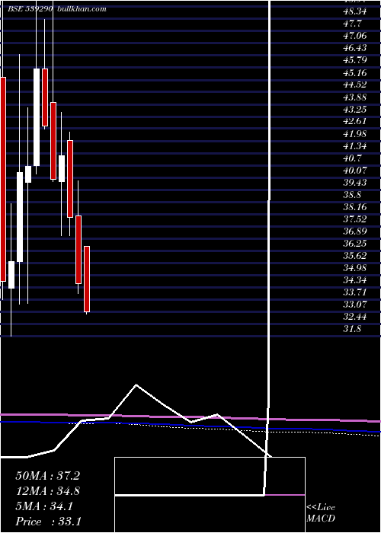
Task: Select the 44.52 price axis label
Action: click(355, 85)
